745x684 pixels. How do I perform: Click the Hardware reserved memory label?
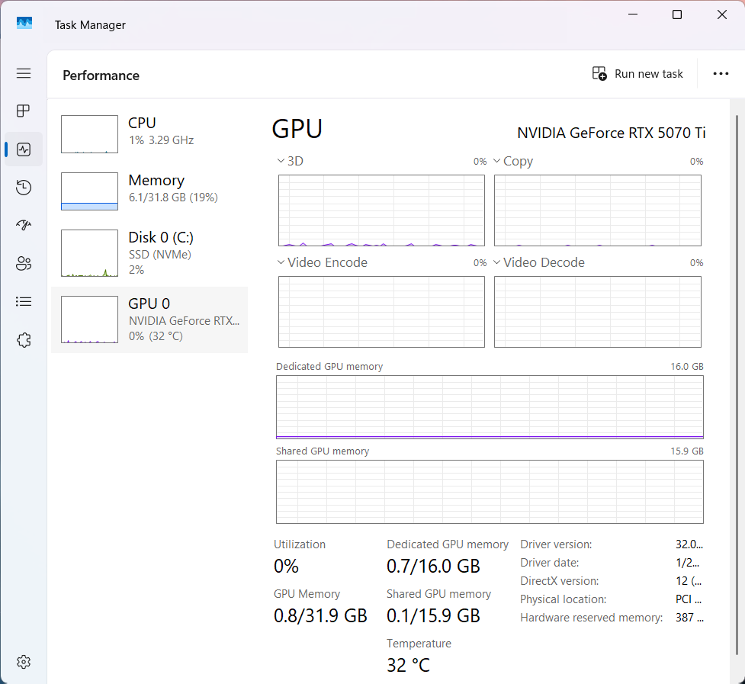[591, 618]
